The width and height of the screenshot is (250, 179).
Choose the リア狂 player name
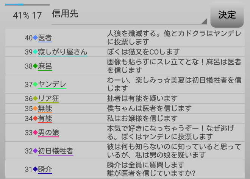[x=48, y=99]
